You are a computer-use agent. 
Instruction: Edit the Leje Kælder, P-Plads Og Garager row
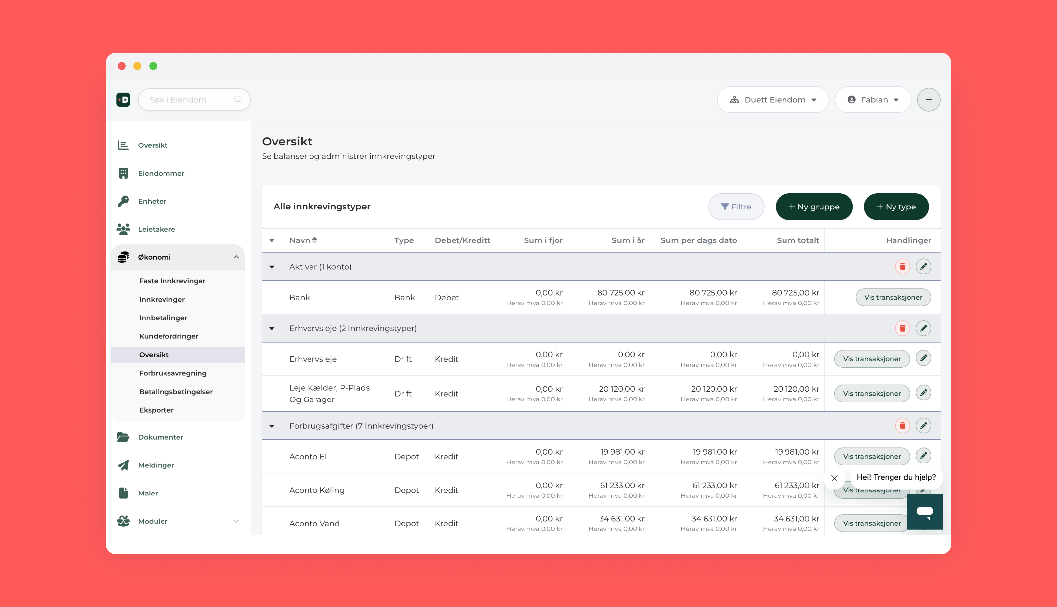923,393
